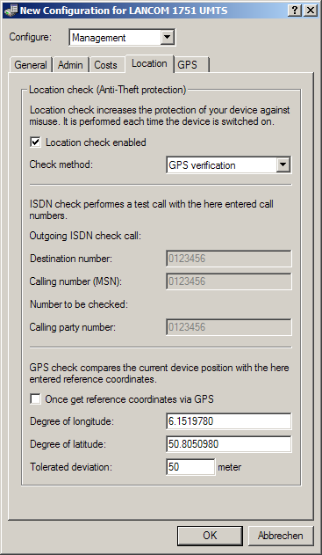
Task: Open the Configure dropdown showing Management
Action: tap(122, 38)
